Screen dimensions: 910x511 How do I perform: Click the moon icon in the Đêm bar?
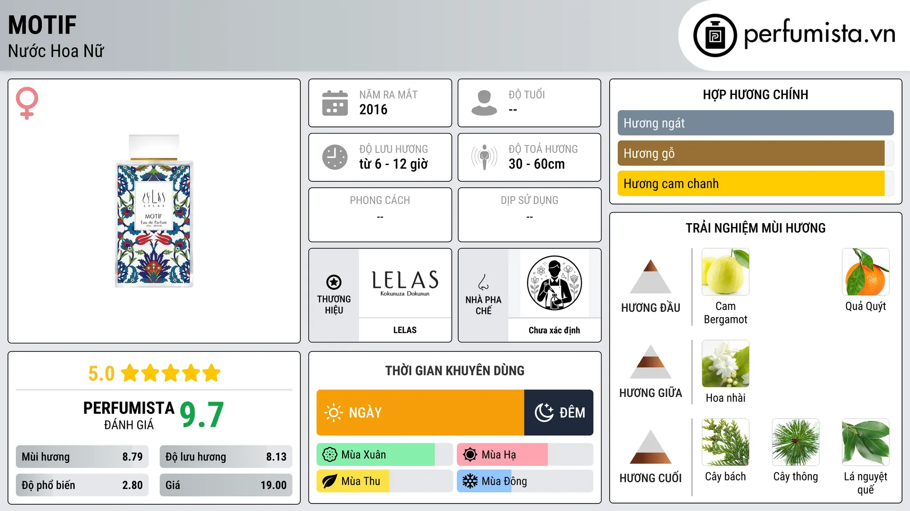pyautogui.click(x=544, y=413)
